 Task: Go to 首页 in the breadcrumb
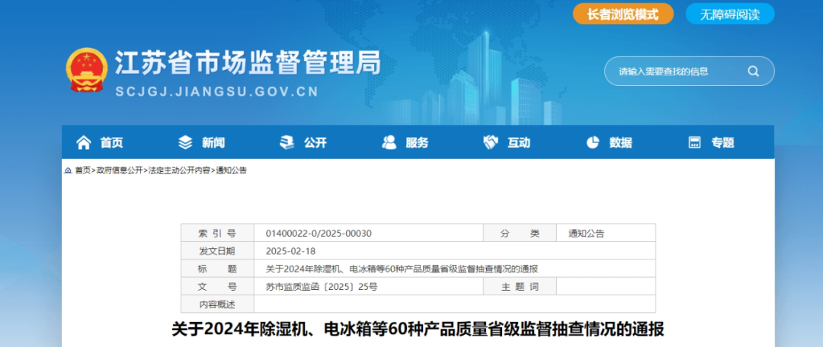82,170
